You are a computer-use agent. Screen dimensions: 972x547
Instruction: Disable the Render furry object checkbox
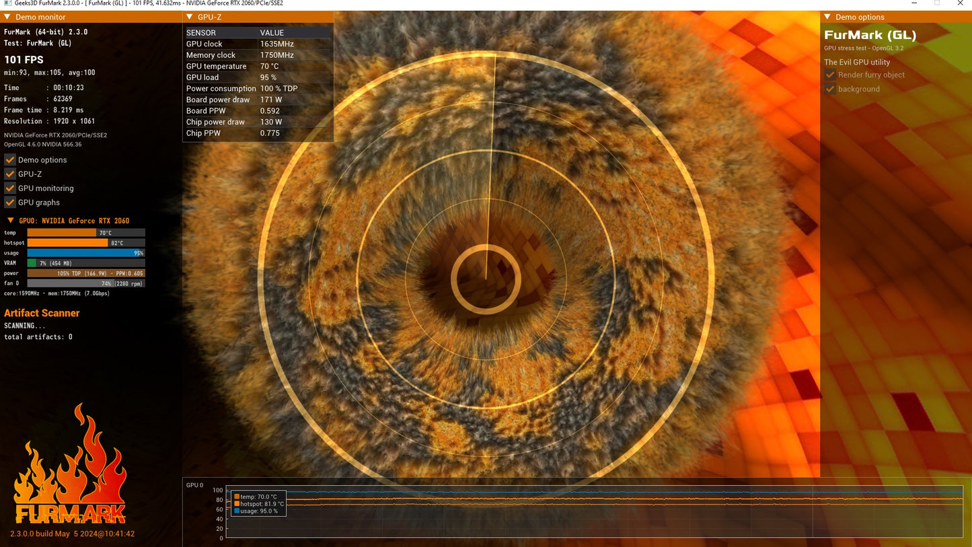tap(830, 75)
